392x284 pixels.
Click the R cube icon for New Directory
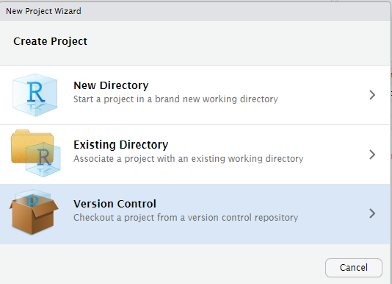point(35,95)
